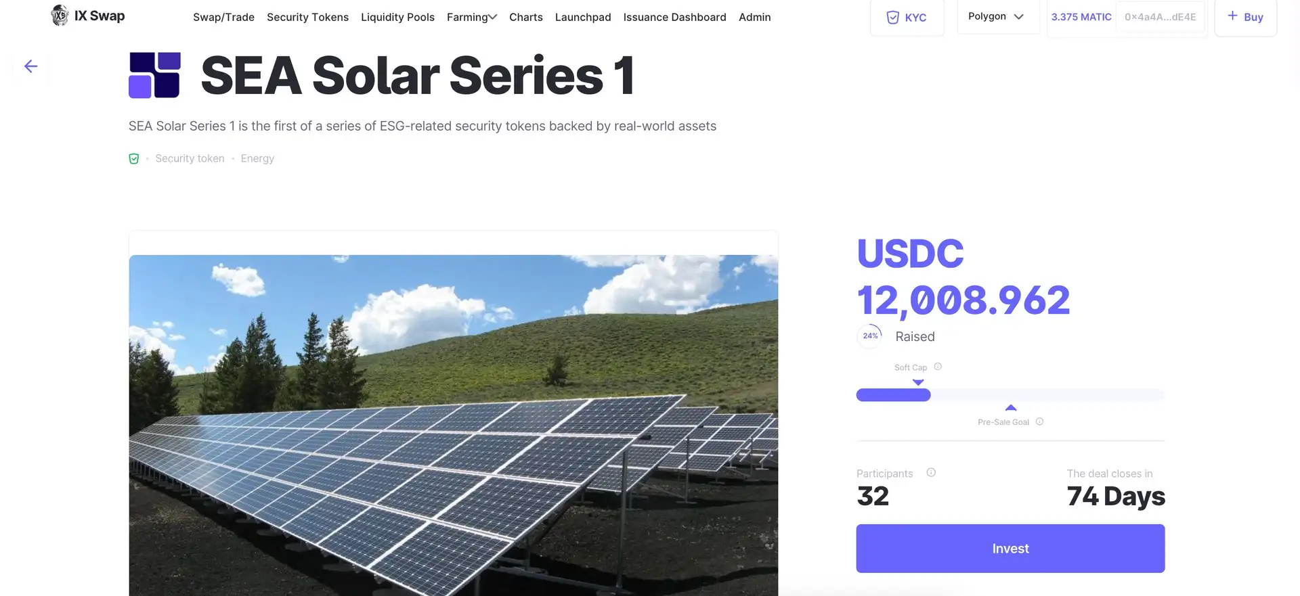Click the Pre-Sale Goal info icon
The image size is (1300, 596).
[x=1039, y=421]
